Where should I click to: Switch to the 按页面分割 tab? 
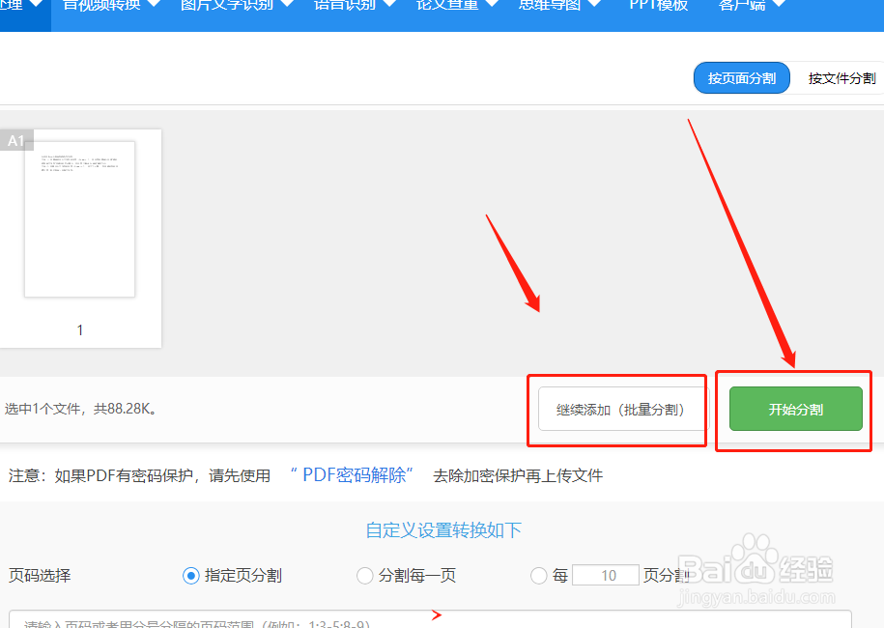(x=741, y=77)
